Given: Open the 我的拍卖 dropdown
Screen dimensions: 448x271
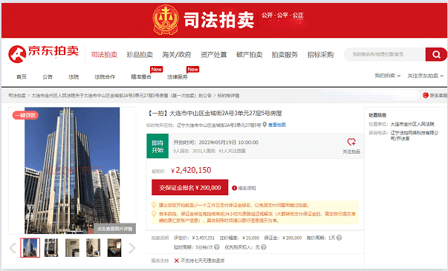Looking at the screenshot, I should point(387,76).
